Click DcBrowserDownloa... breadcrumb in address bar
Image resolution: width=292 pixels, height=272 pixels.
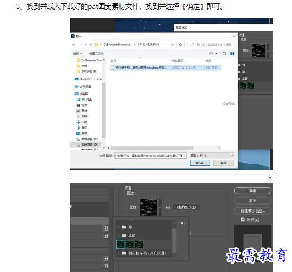(x=118, y=44)
